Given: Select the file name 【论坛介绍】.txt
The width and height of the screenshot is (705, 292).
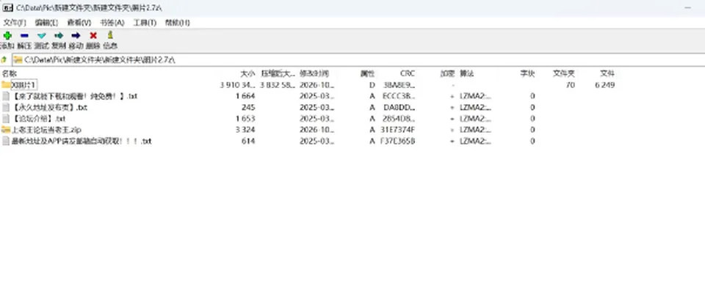Looking at the screenshot, I should pos(39,119).
